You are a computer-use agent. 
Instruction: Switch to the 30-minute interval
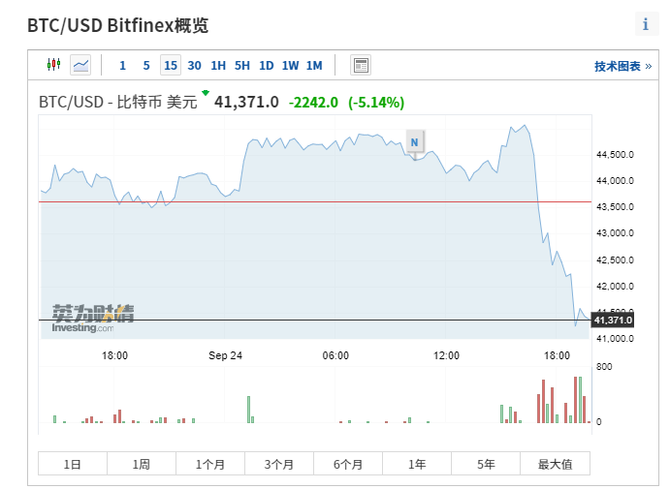pos(195,66)
